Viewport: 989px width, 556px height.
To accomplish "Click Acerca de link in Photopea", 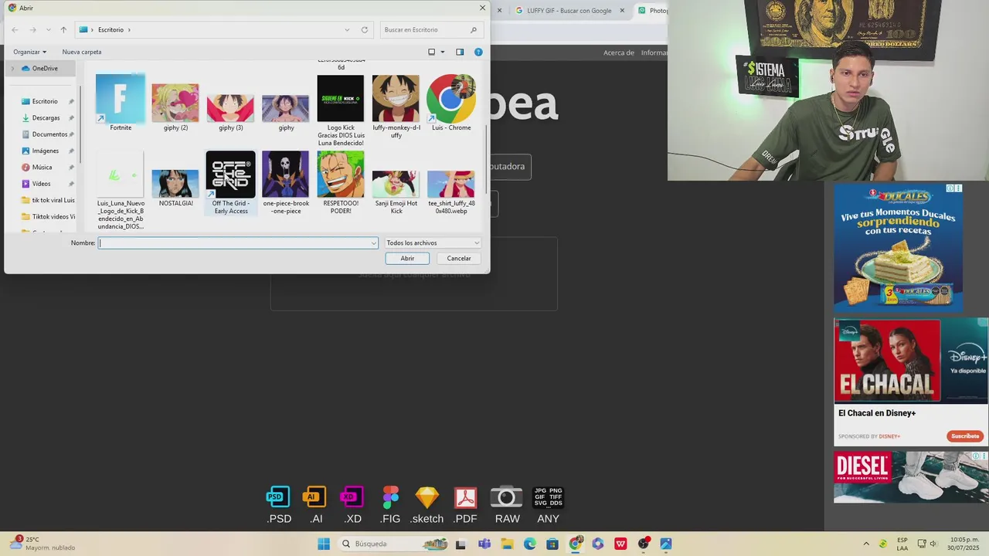I will (x=619, y=53).
